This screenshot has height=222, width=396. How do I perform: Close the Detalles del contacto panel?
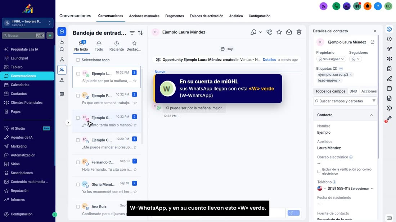(375, 31)
